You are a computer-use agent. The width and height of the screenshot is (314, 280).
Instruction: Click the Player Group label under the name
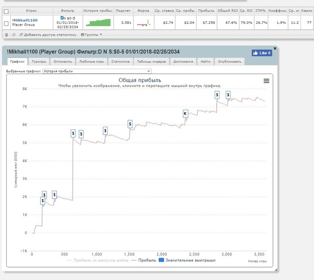click(23, 25)
